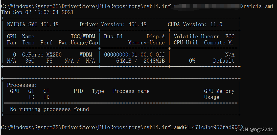
Task: Click the CUDA Version: 11.0 text
Action: click(x=195, y=24)
